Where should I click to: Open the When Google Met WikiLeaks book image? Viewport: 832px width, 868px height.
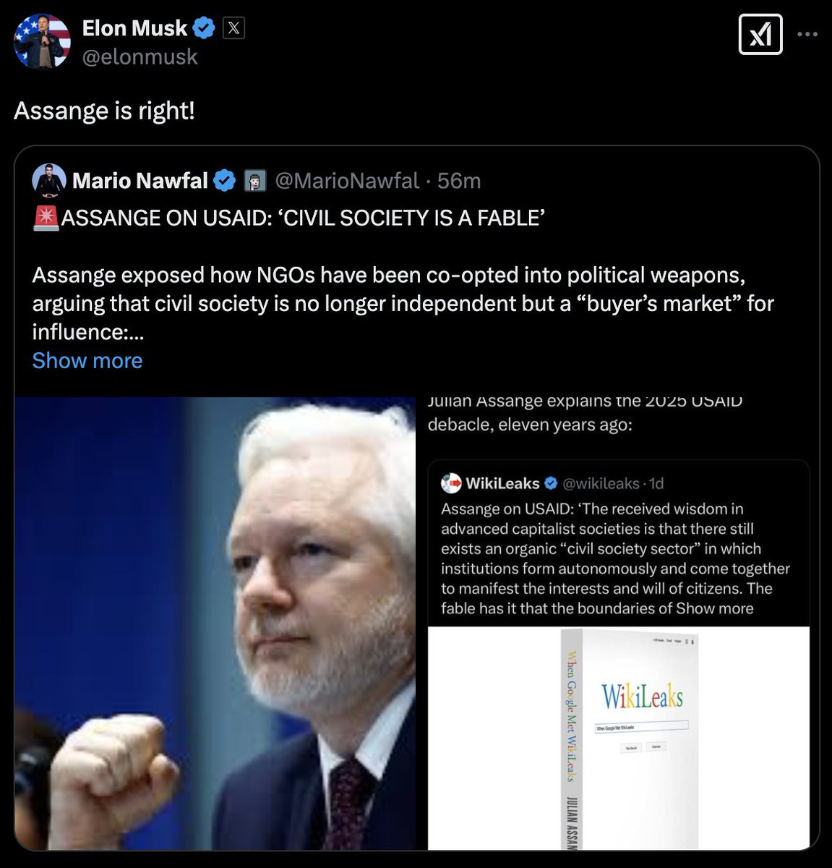618,738
